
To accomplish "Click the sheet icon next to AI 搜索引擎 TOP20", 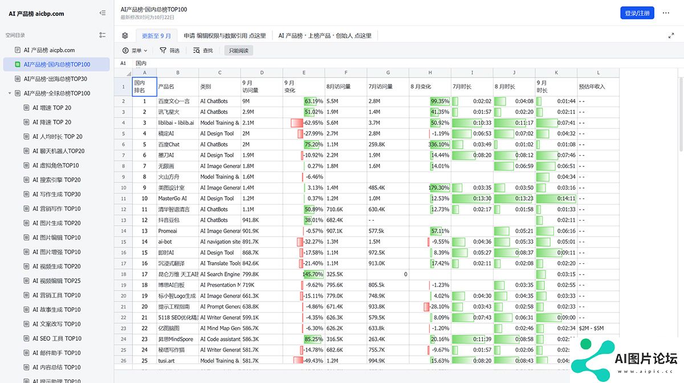I will 27,180.
